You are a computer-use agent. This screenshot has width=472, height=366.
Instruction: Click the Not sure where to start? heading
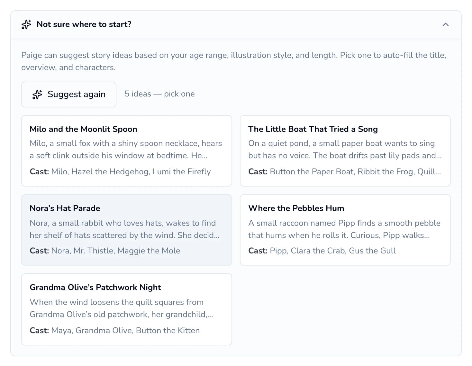(x=84, y=24)
